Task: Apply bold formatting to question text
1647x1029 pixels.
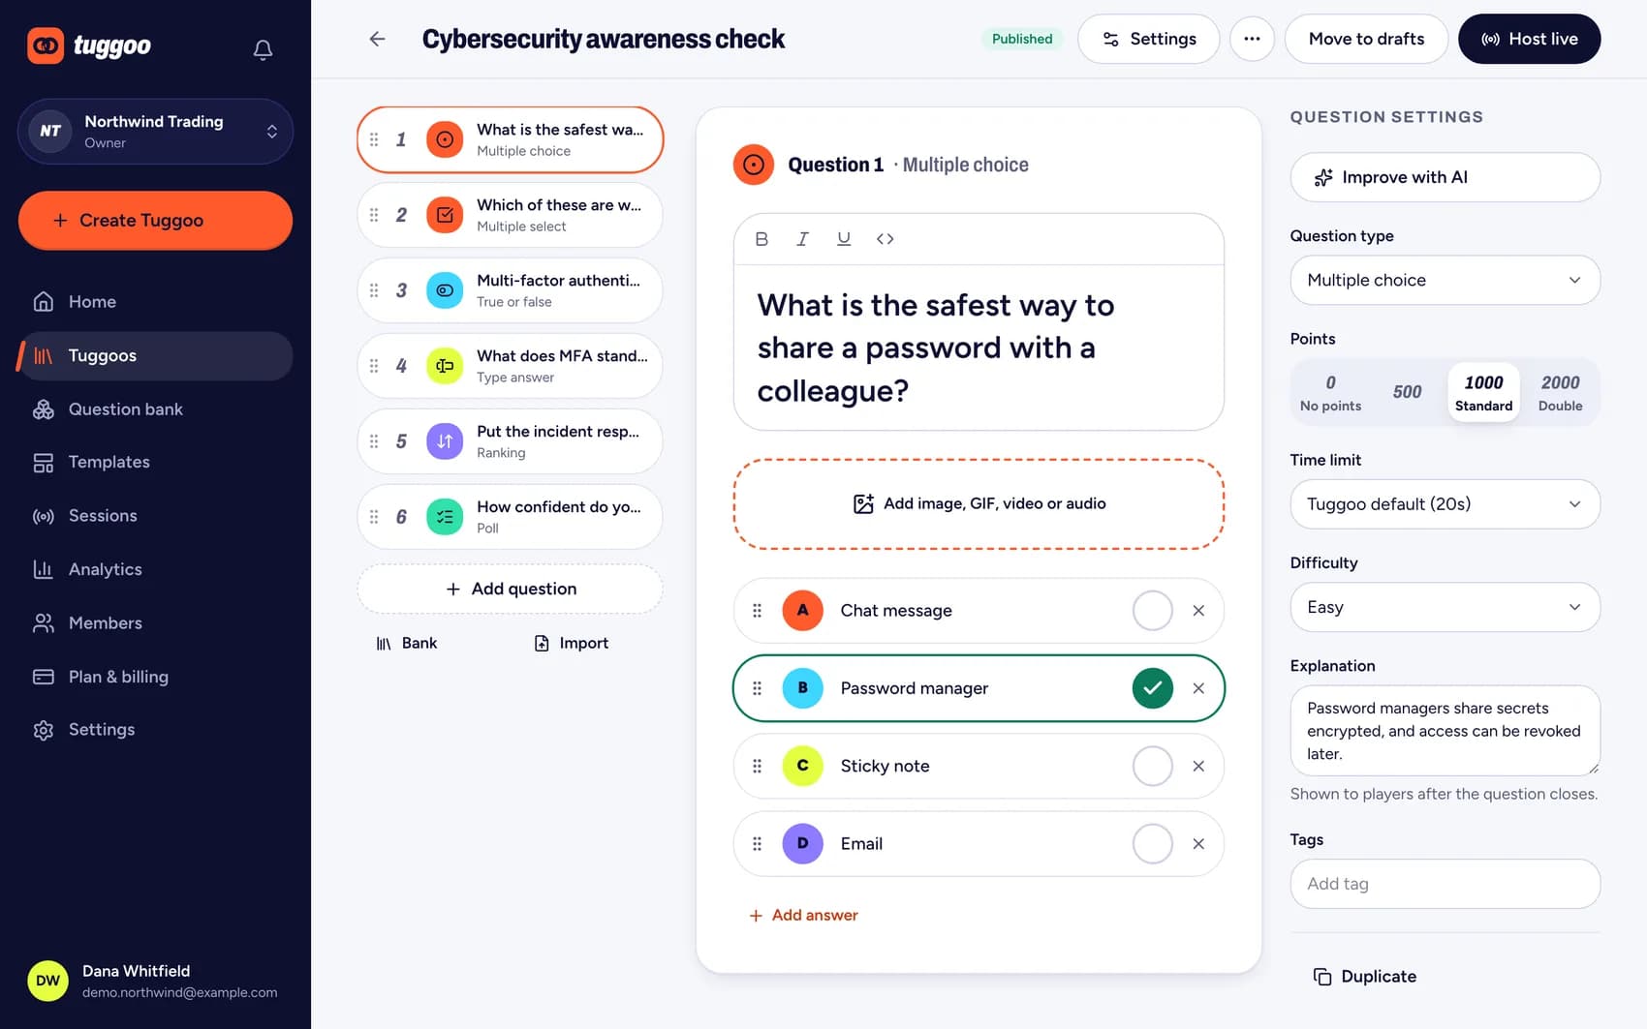Action: pos(761,239)
